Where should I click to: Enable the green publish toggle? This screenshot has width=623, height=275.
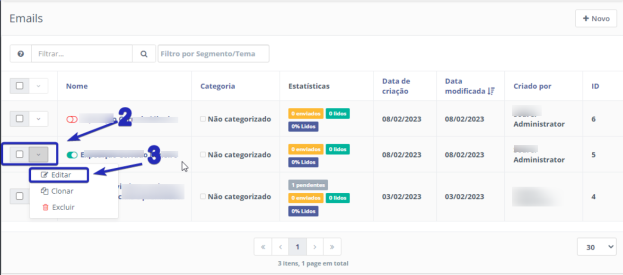click(71, 155)
